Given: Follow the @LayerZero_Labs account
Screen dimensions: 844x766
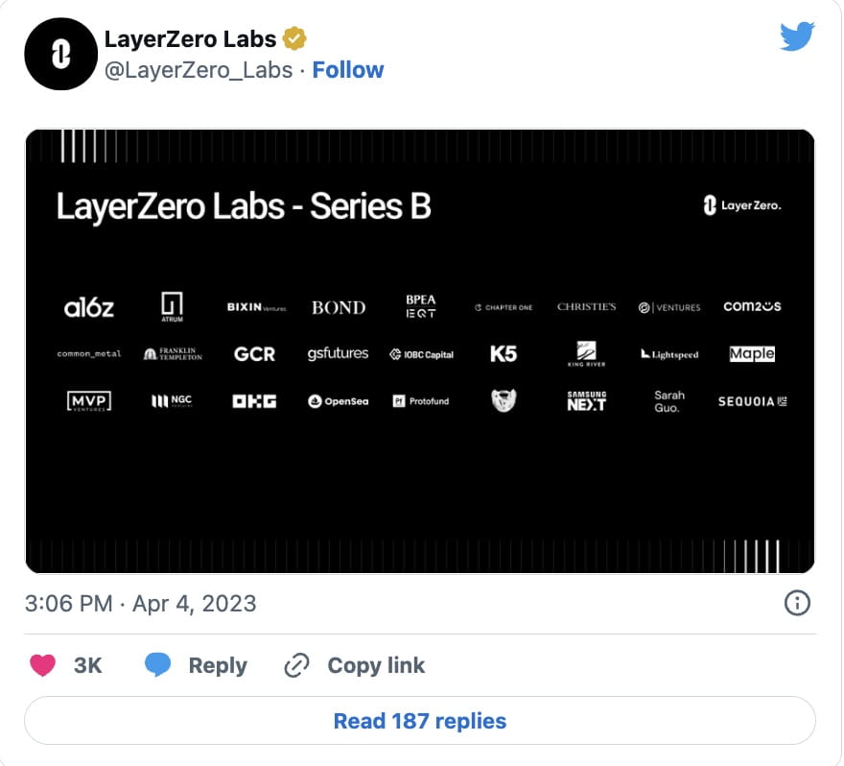Looking at the screenshot, I should 348,69.
